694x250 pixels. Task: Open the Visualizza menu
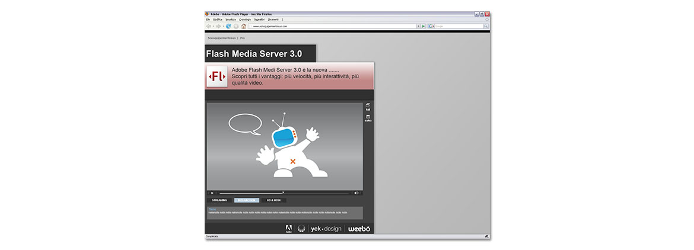coord(231,20)
